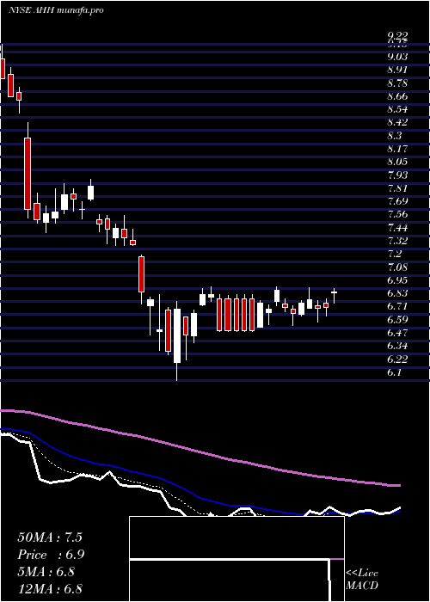Click the 7.08 price axis label
Viewport: 430px width, 602px height.
click(397, 267)
